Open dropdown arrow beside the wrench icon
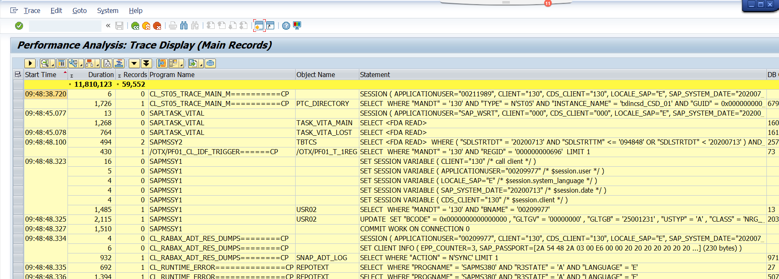 coord(81,64)
